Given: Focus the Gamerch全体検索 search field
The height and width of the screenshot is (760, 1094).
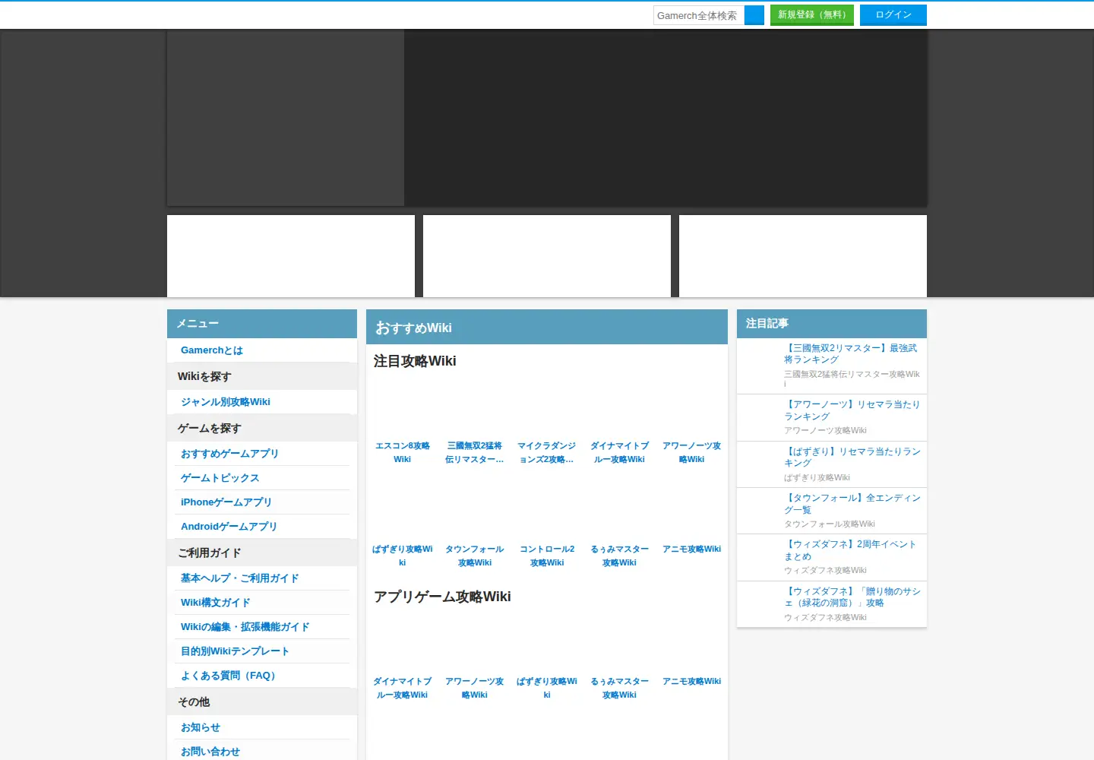Looking at the screenshot, I should point(699,15).
